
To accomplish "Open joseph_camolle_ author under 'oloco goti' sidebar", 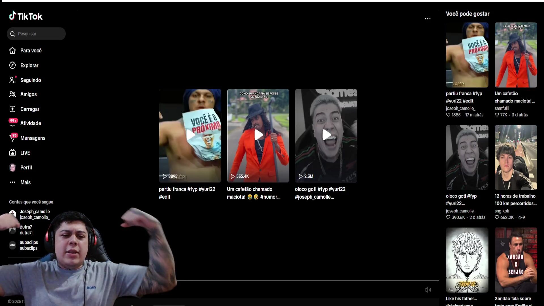I will 461,211.
